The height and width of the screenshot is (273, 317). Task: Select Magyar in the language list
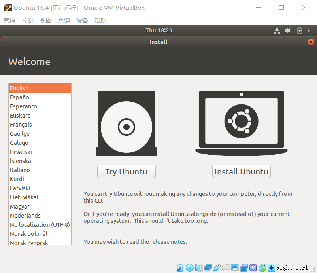coord(40,207)
